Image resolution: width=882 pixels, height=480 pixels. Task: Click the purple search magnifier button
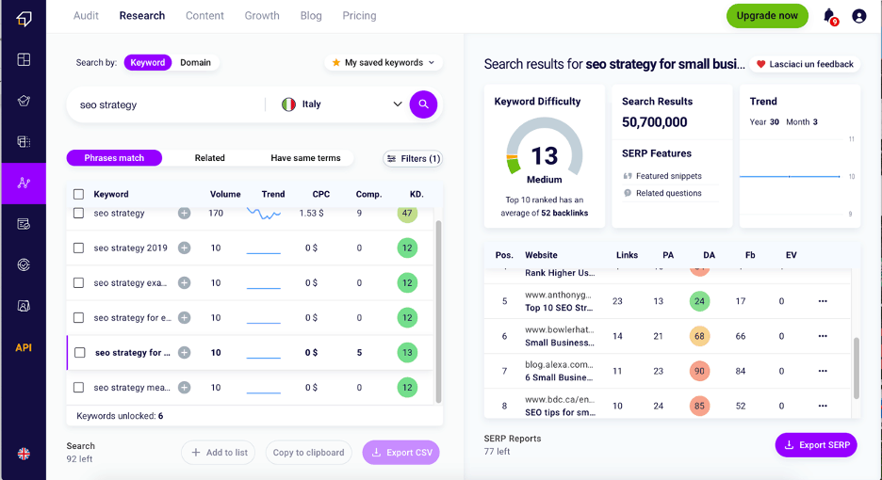[x=423, y=104]
